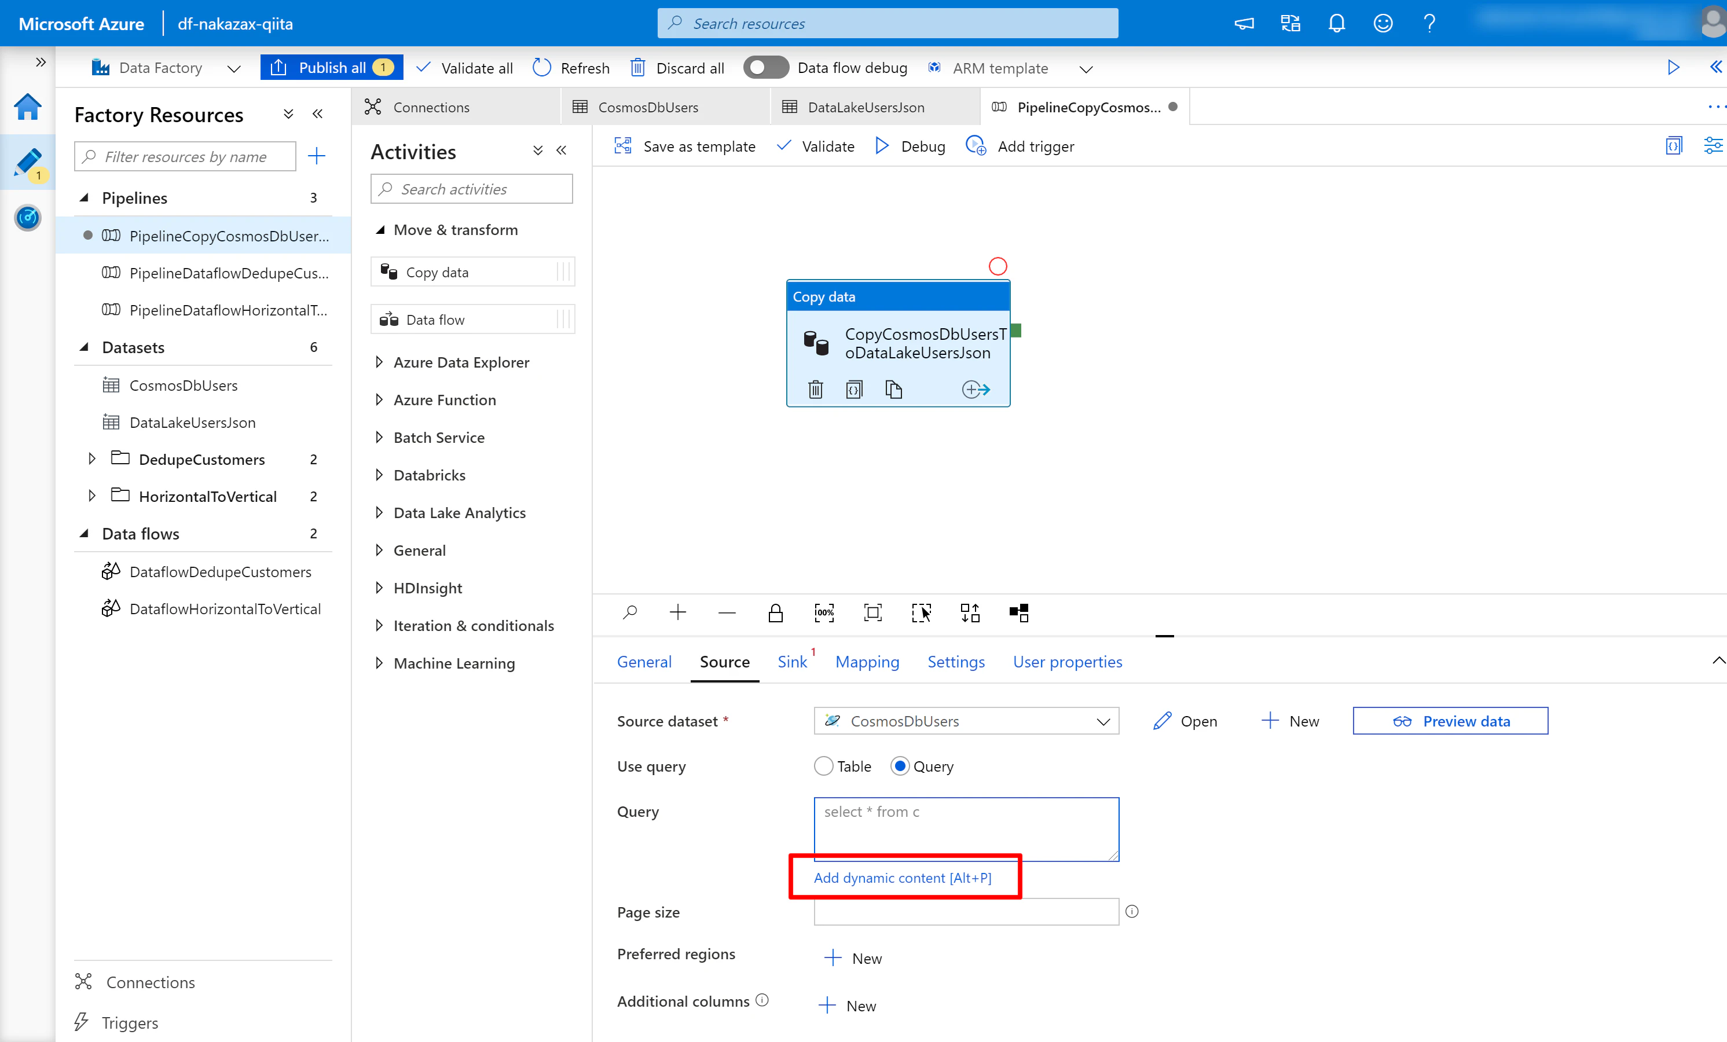Click Debug to run the pipeline

[911, 146]
